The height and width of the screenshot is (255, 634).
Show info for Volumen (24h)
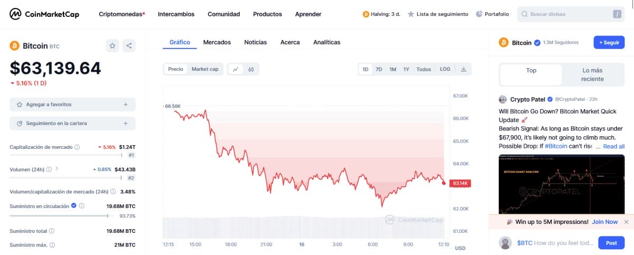(49, 169)
